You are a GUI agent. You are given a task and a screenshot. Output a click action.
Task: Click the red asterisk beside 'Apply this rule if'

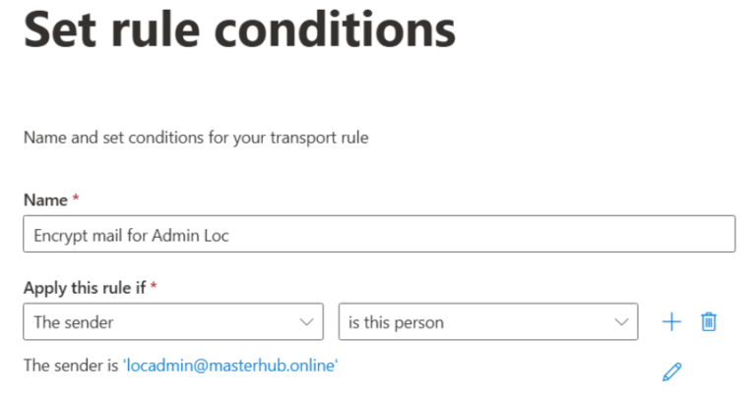155,286
